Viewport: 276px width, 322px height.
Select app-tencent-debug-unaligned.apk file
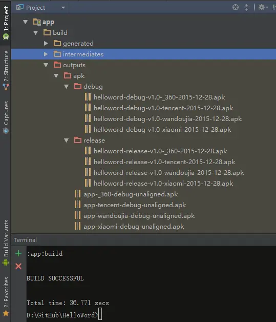[x=135, y=205]
